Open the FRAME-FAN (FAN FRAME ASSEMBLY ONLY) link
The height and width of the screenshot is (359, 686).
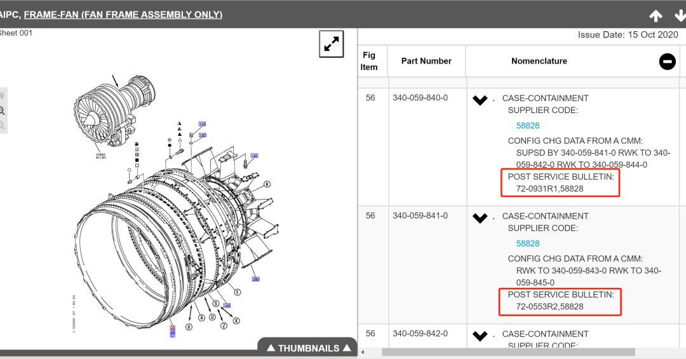(x=123, y=15)
